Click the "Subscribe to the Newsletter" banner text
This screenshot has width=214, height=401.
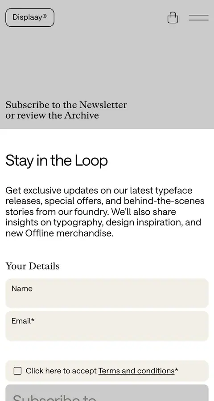coord(66,105)
